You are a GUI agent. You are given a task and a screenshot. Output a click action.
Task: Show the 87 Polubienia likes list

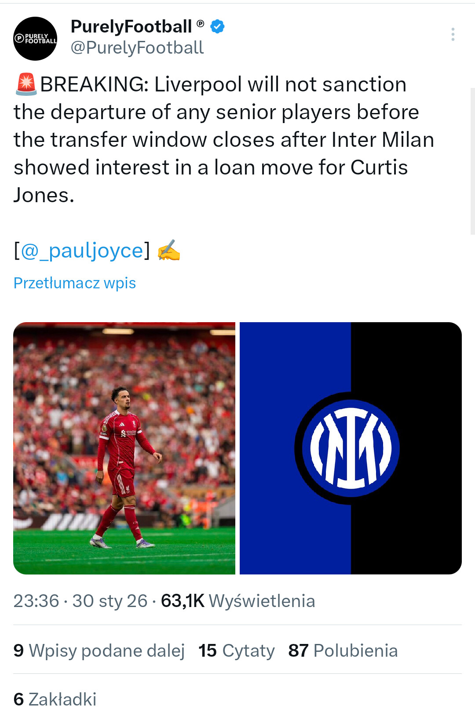pos(343,651)
